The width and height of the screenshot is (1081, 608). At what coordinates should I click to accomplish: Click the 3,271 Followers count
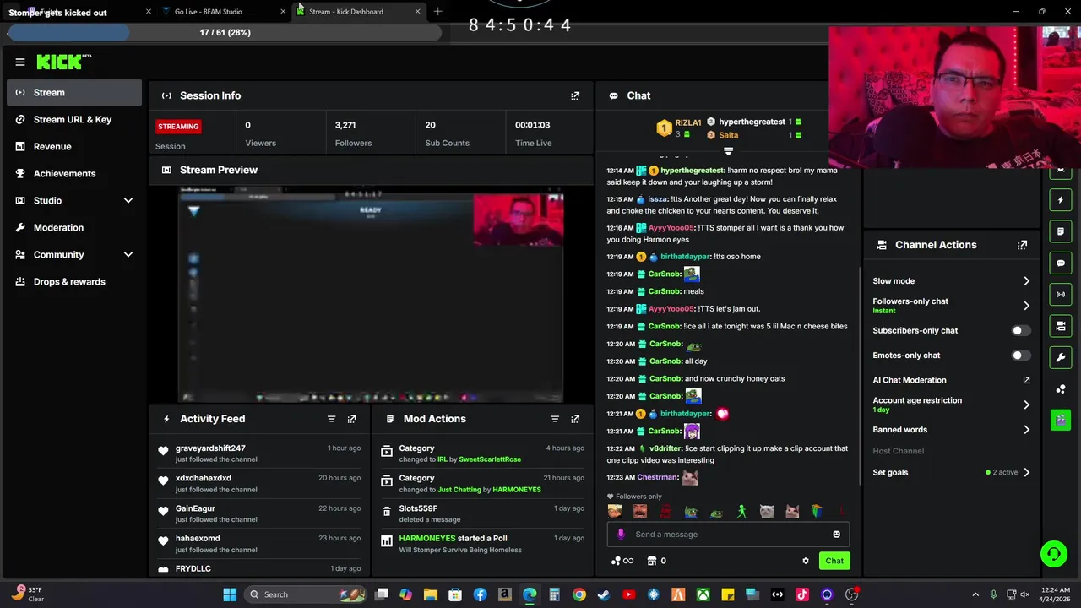pyautogui.click(x=345, y=125)
